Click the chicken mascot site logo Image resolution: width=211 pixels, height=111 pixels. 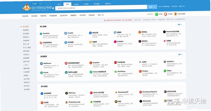pyautogui.click(x=27, y=7)
